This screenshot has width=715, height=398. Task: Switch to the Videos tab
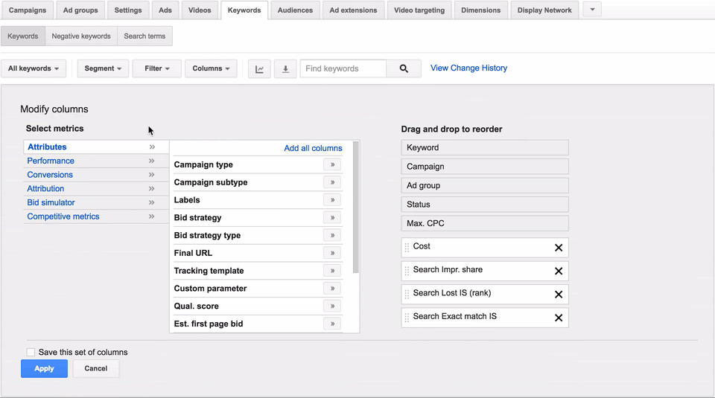click(x=200, y=10)
